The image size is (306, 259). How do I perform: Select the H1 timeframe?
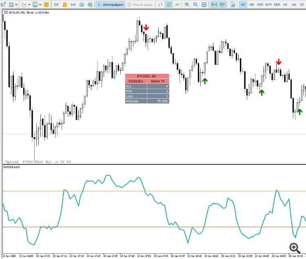(x=285, y=4)
